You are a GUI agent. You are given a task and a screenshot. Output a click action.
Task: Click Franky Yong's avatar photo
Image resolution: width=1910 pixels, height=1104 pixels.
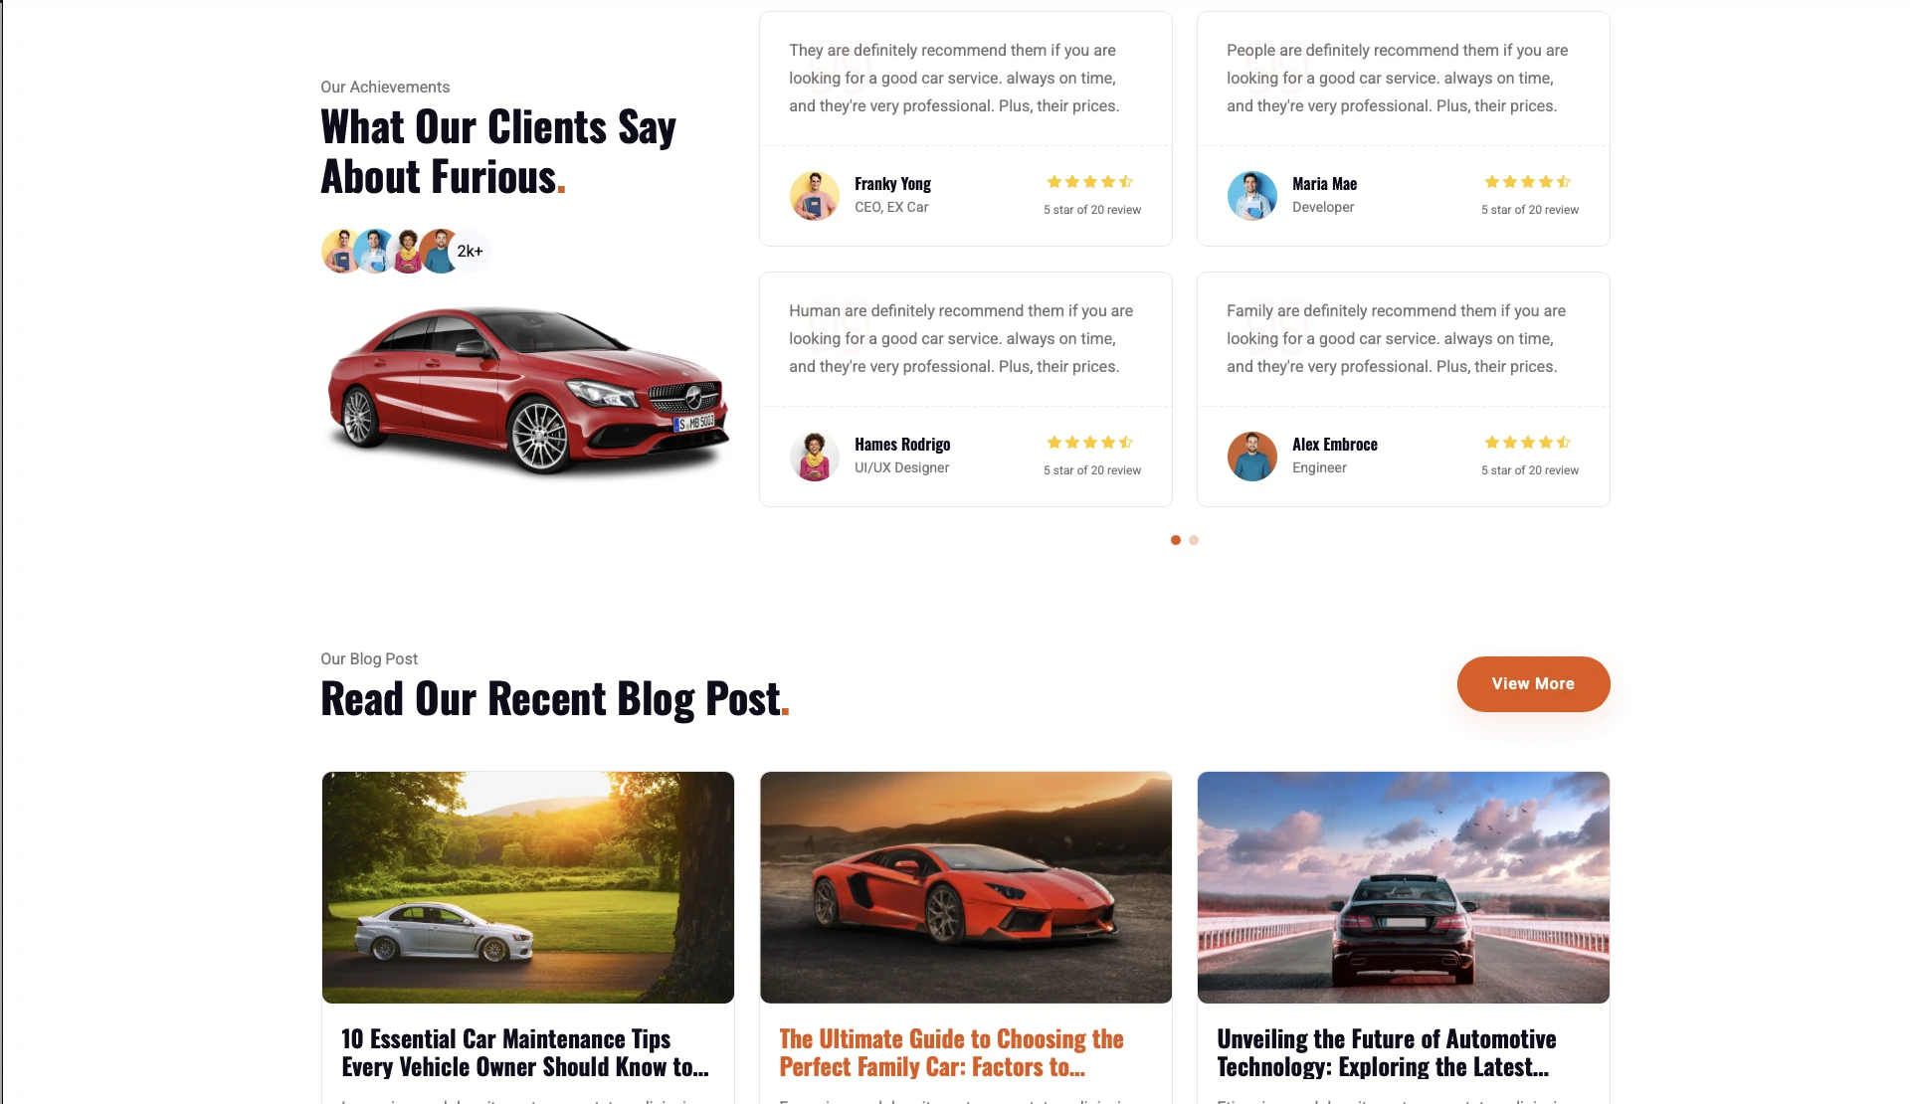point(814,195)
